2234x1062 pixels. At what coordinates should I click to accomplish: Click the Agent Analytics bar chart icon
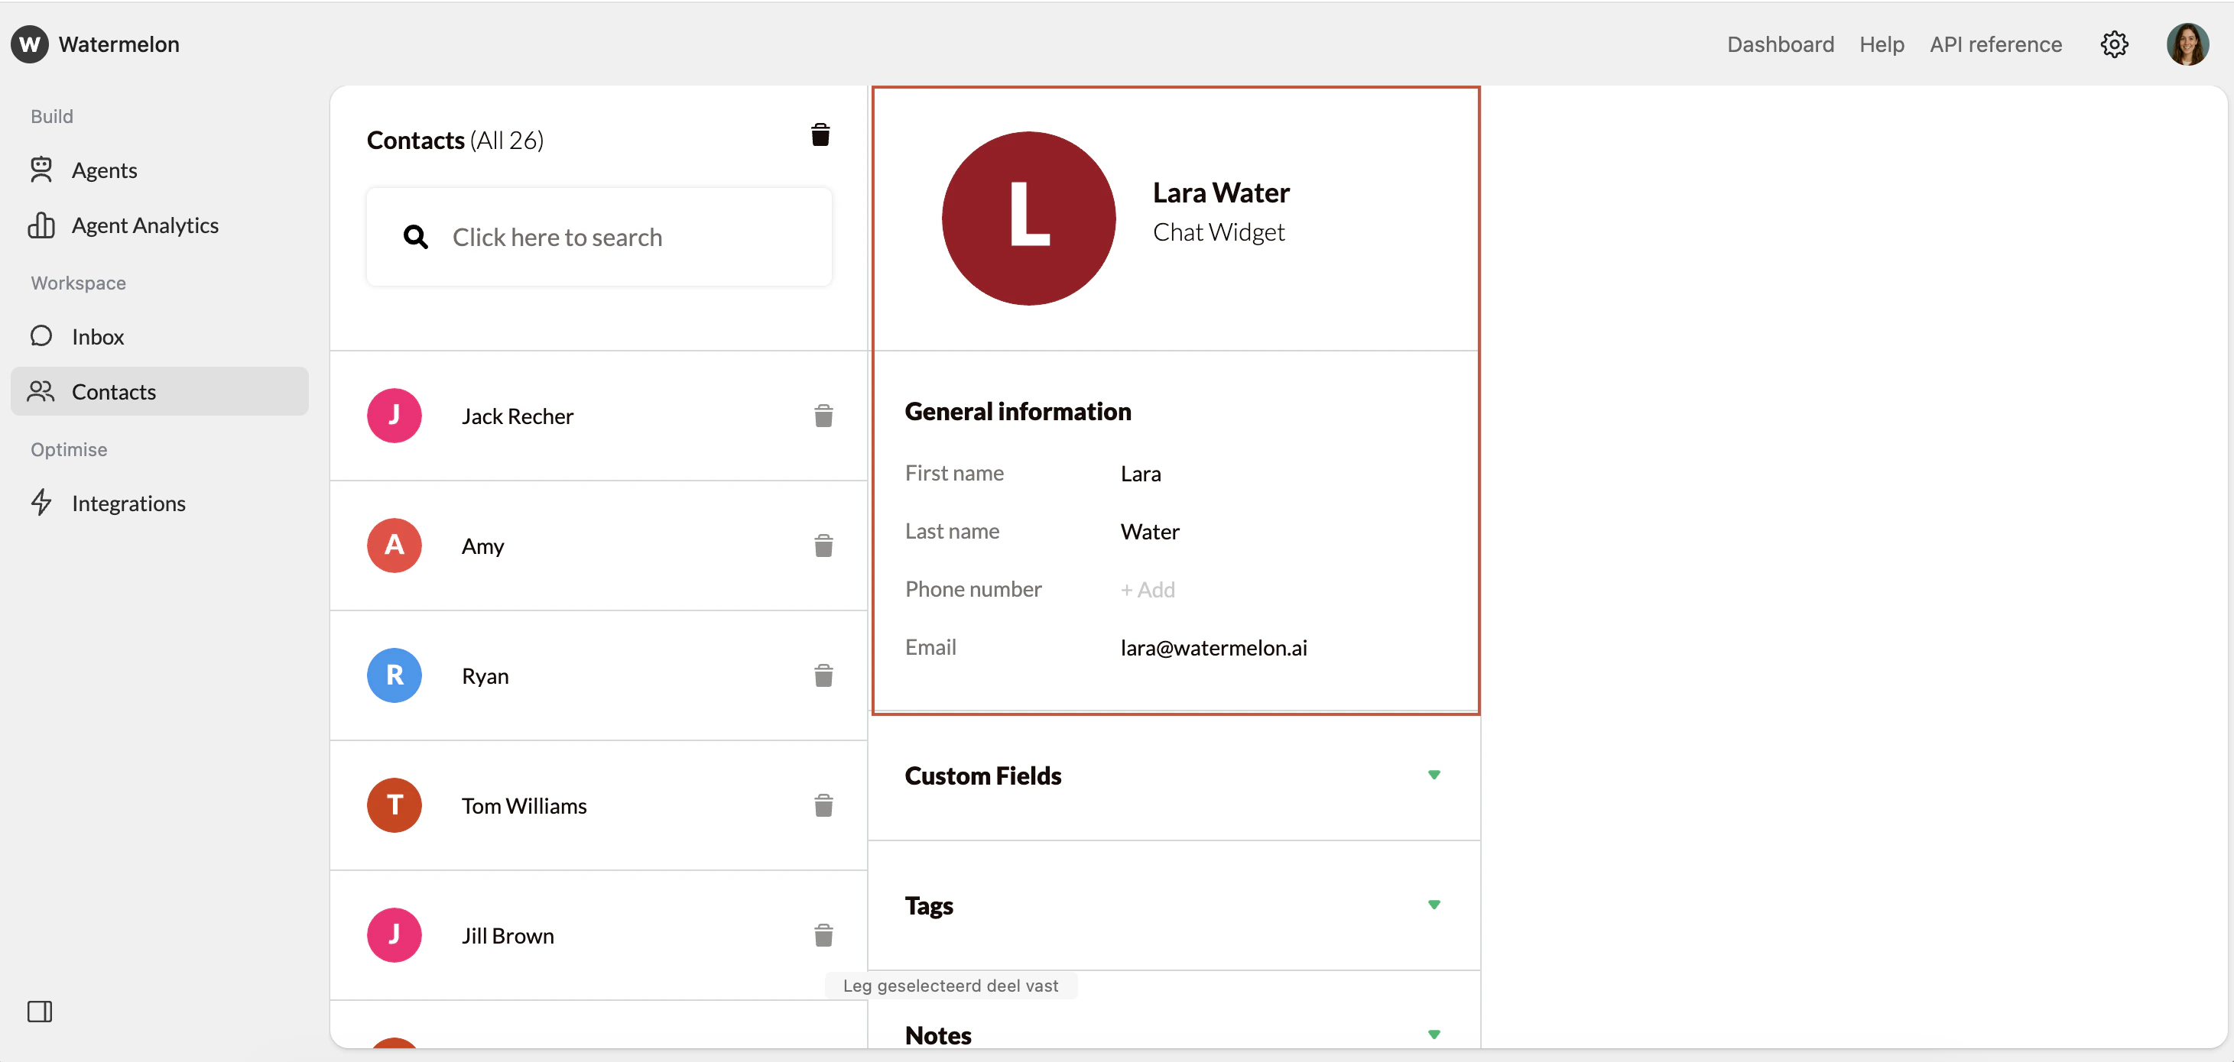41,225
